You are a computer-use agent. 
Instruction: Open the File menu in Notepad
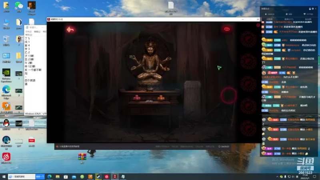click(28, 32)
